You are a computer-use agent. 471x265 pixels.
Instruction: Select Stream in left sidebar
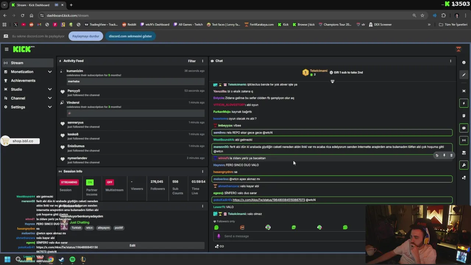point(28,63)
